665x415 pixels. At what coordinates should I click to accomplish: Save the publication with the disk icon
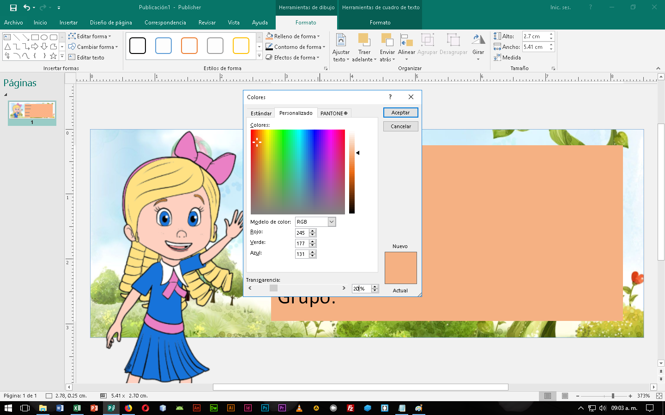pos(13,7)
